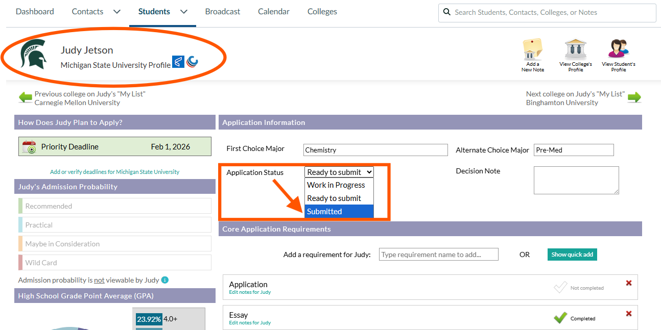This screenshot has width=661, height=330.
Task: Click the Priority Deadline Feb 1, 2026 box
Action: point(115,147)
